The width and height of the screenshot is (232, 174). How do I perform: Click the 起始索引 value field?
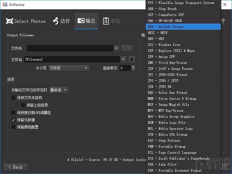click(x=125, y=68)
